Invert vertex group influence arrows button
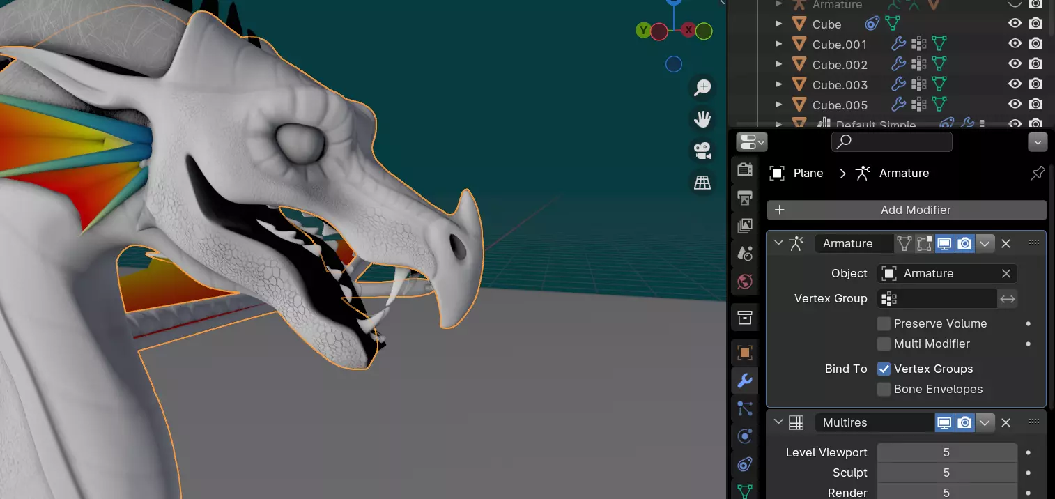The image size is (1055, 499). click(x=1008, y=298)
